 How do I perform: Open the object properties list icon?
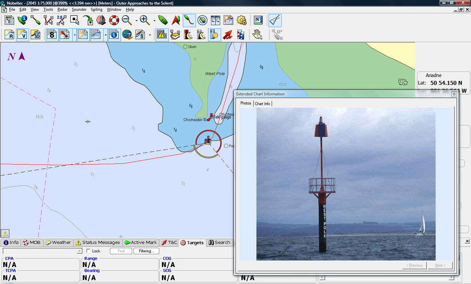tap(9, 20)
